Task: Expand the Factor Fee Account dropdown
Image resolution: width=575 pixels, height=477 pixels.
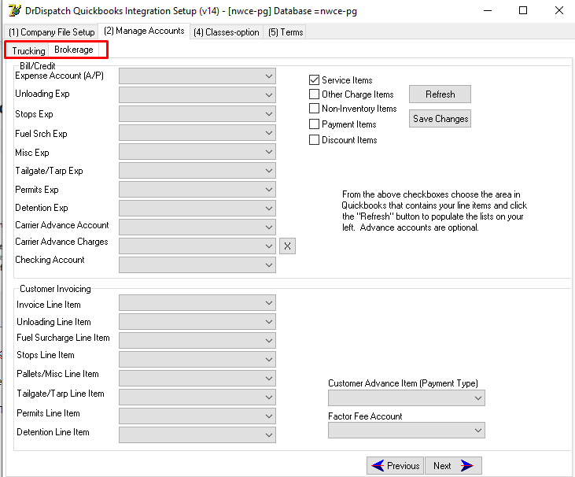Action: coord(407,431)
